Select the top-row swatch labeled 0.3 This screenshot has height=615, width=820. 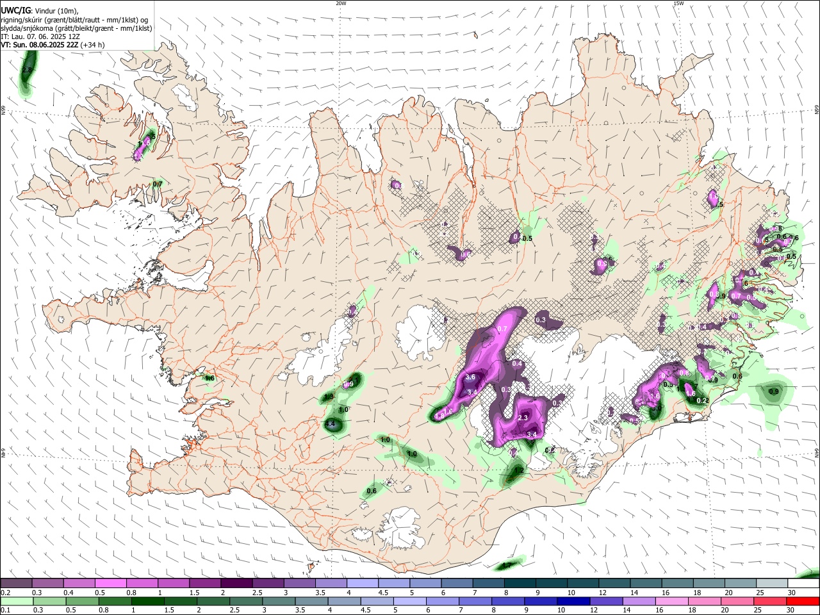click(47, 583)
